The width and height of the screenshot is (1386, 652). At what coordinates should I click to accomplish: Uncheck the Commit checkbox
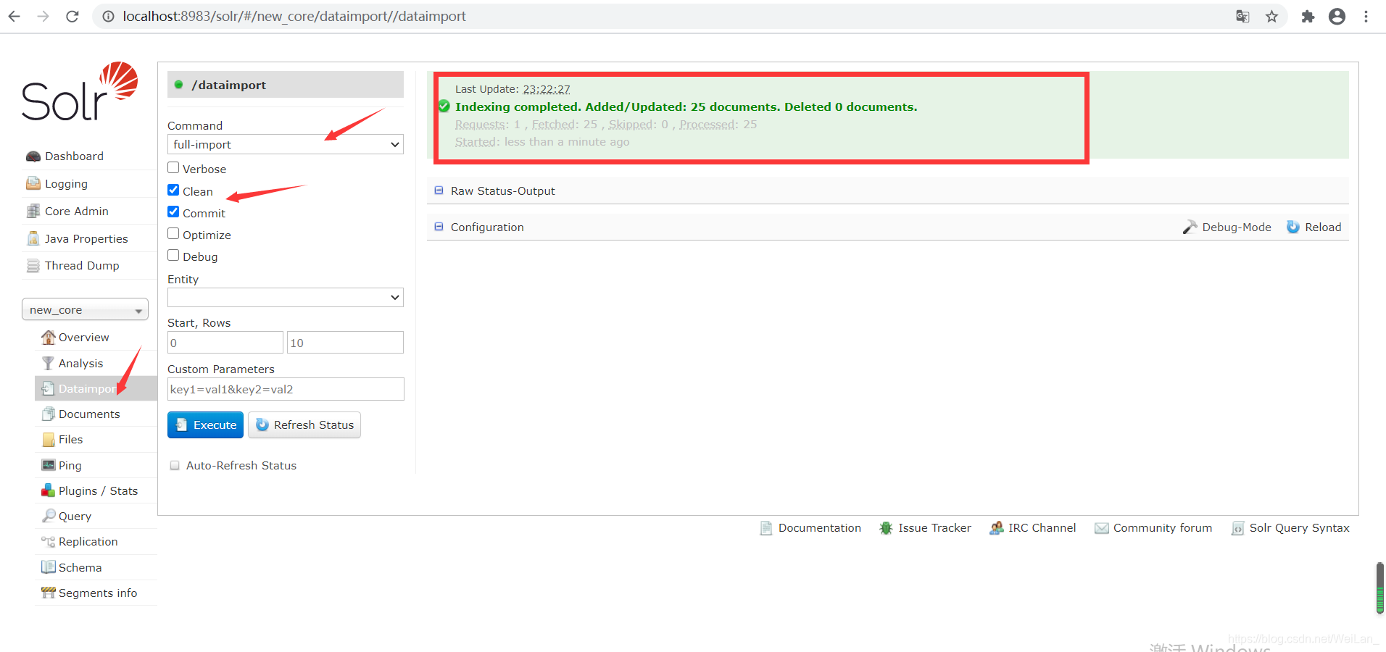pyautogui.click(x=173, y=212)
